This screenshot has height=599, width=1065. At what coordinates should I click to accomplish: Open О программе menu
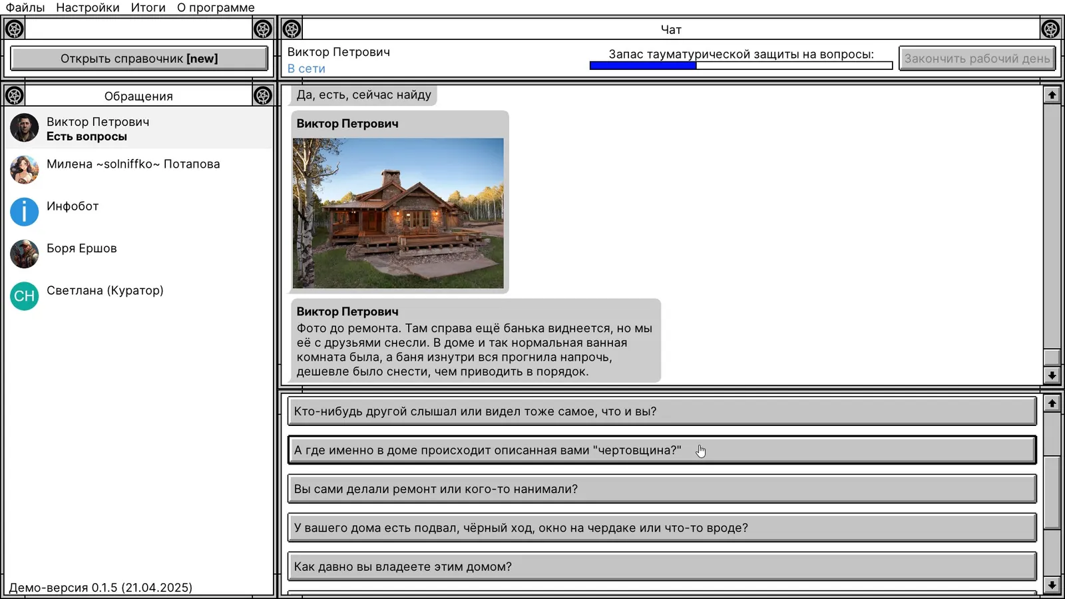point(216,7)
